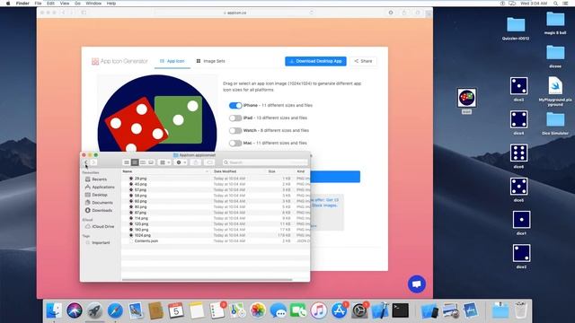The width and height of the screenshot is (575, 323).
Task: Switch Finder to icon view
Action: point(127,162)
